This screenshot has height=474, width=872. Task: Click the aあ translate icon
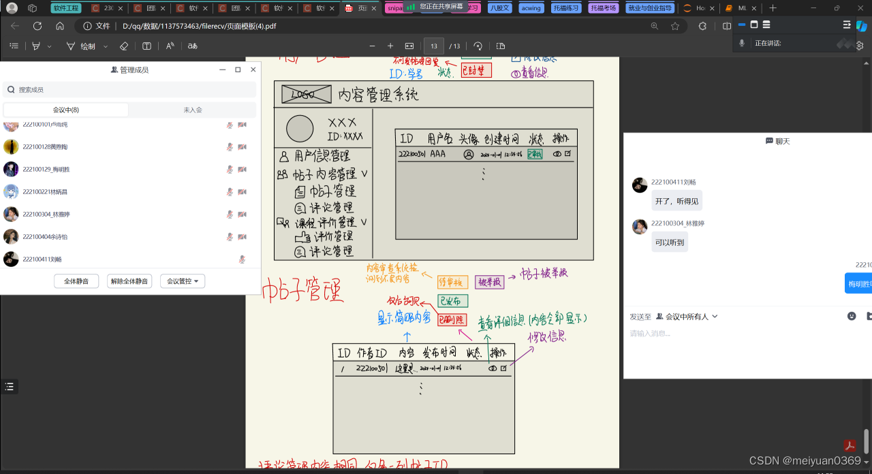[x=193, y=46]
